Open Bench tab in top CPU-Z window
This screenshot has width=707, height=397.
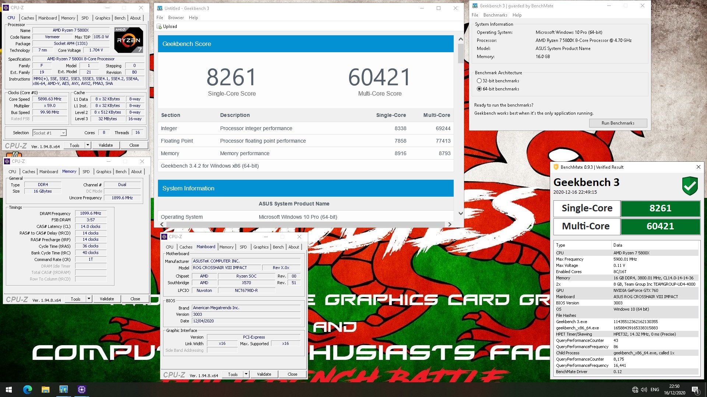click(120, 18)
